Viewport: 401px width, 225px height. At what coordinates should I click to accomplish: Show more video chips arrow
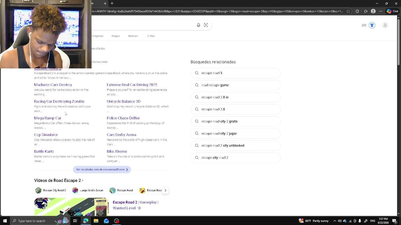point(165,190)
